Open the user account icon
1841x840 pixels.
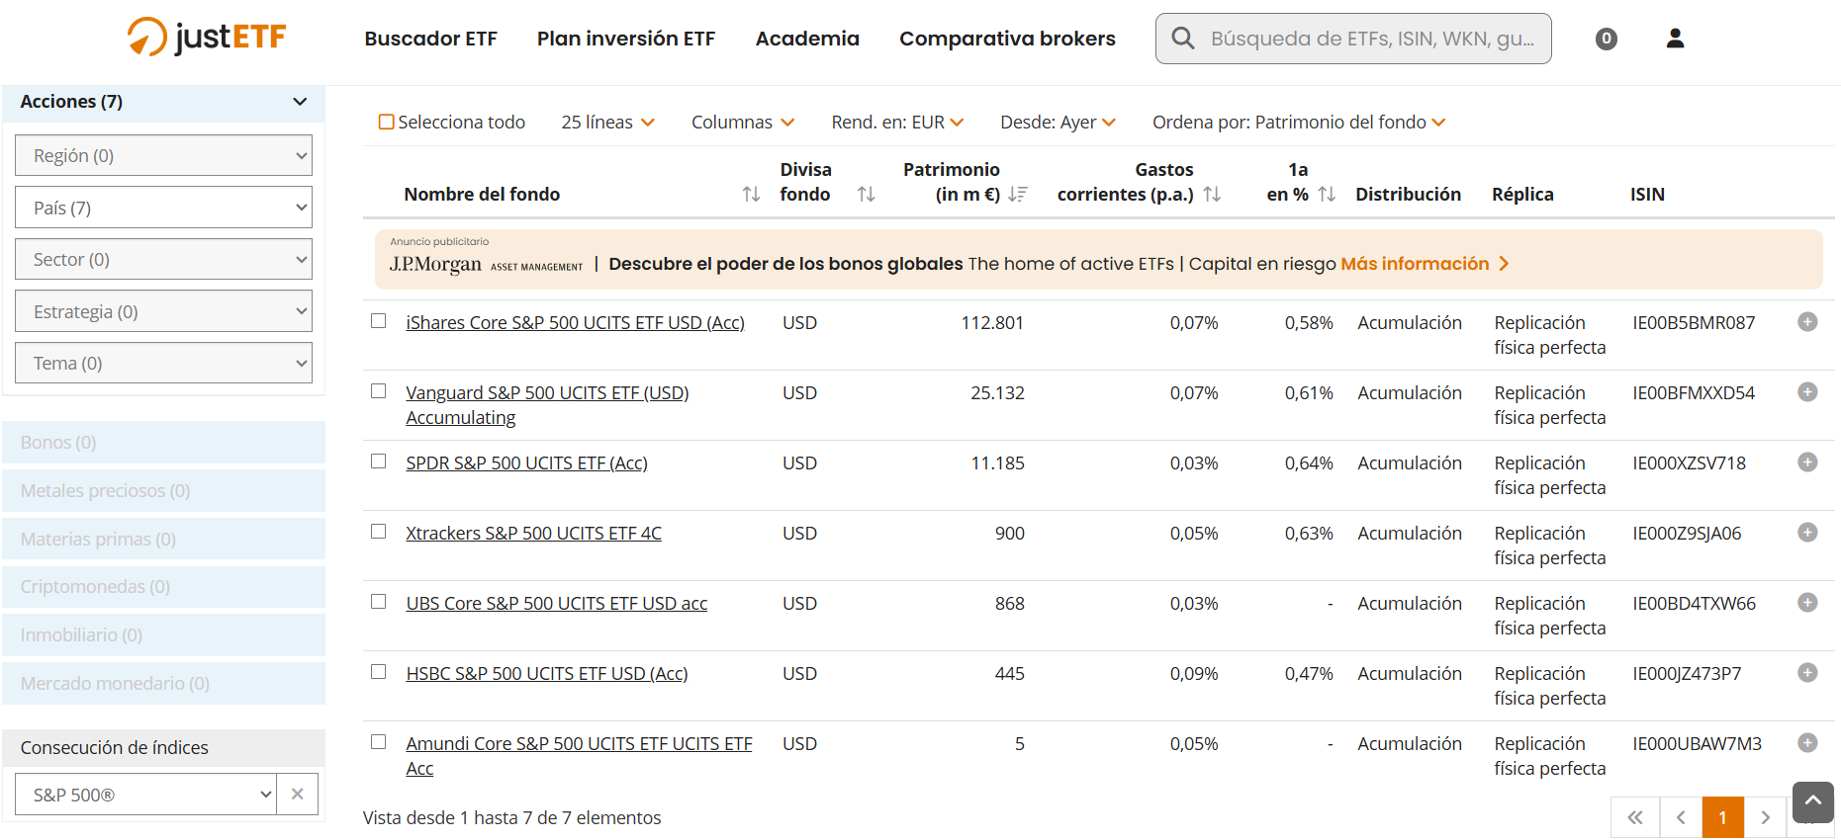click(x=1675, y=39)
